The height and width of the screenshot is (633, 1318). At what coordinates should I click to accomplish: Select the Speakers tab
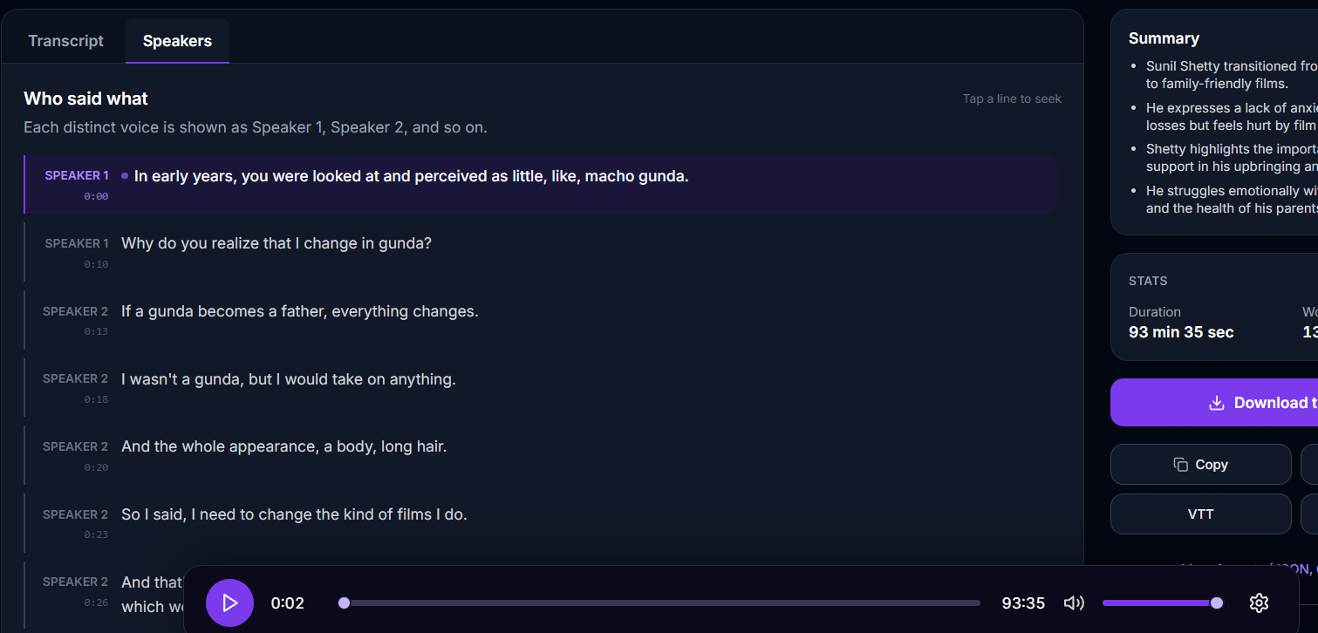[x=177, y=41]
